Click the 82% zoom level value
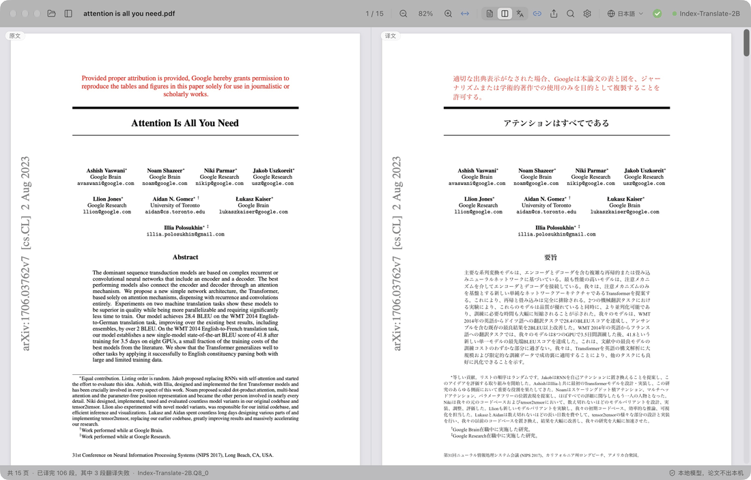This screenshot has height=480, width=751. point(425,14)
